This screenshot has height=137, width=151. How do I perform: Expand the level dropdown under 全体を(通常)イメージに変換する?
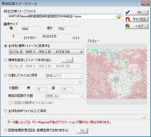point(46,52)
